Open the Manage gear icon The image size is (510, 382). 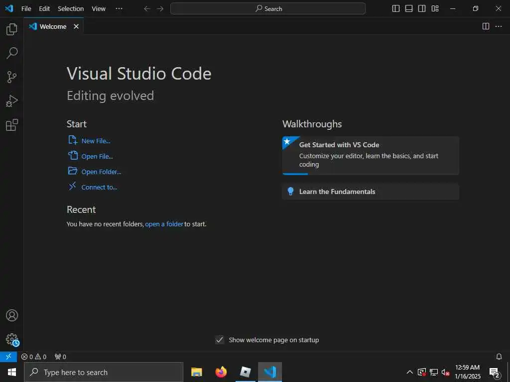click(x=12, y=339)
